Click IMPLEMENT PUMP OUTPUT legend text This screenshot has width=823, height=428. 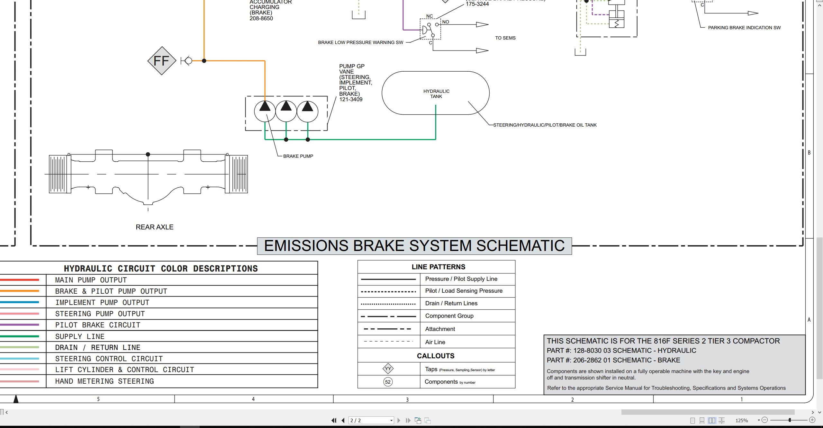pyautogui.click(x=102, y=303)
